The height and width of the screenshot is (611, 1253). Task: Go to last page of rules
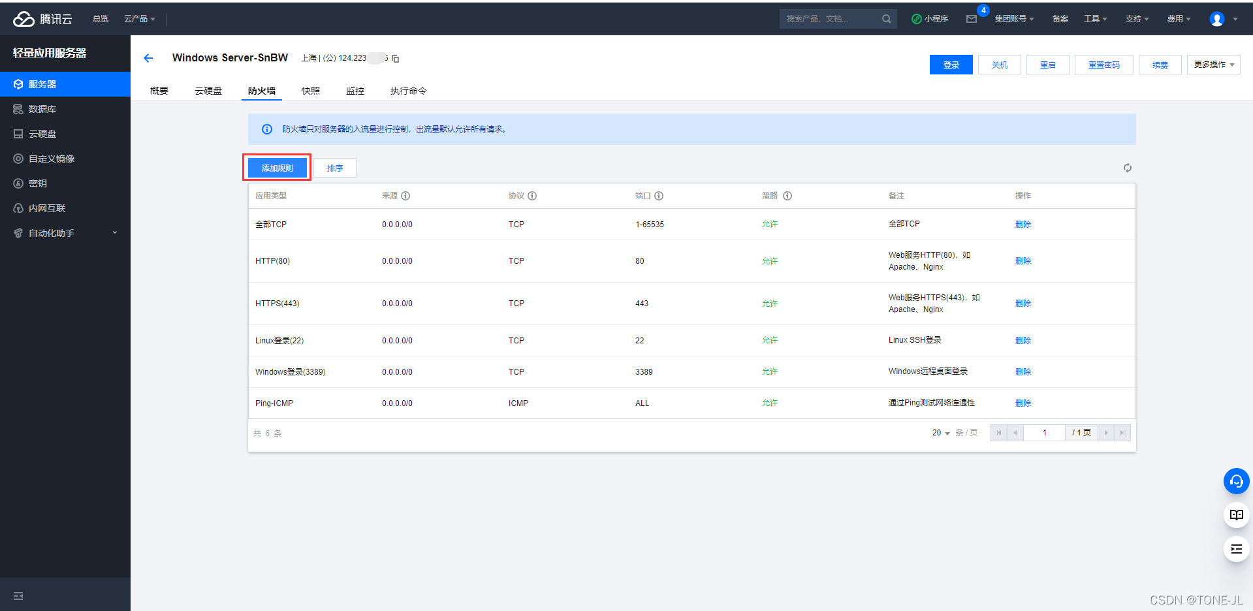pyautogui.click(x=1122, y=433)
